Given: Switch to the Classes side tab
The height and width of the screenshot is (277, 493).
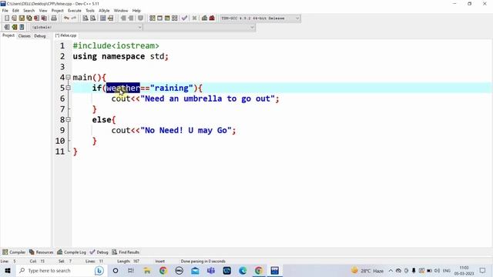Looking at the screenshot, I should tap(24, 36).
